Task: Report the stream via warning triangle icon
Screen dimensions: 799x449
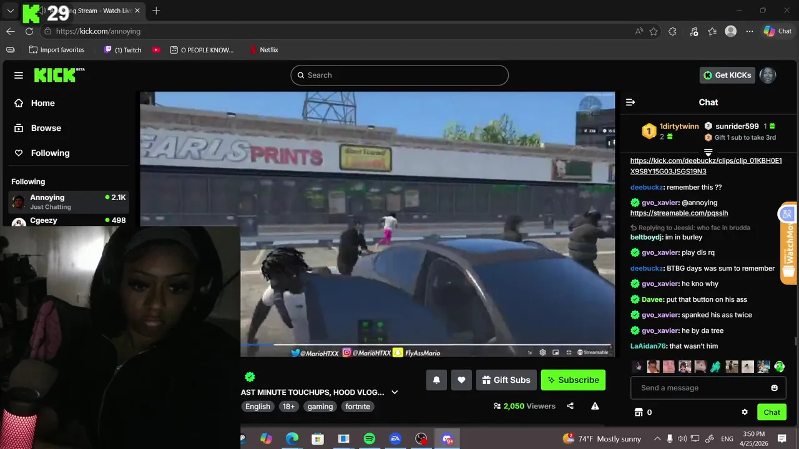Action: pos(595,406)
